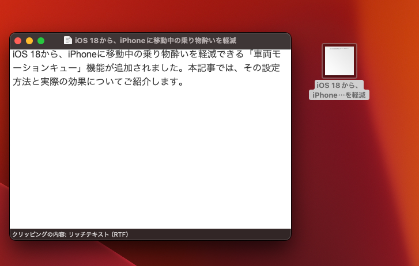Click the status bar text "クリッピングの内容: リッチテキスト (RTF)"
Viewport: 419px width, 266px height.
pyautogui.click(x=70, y=234)
